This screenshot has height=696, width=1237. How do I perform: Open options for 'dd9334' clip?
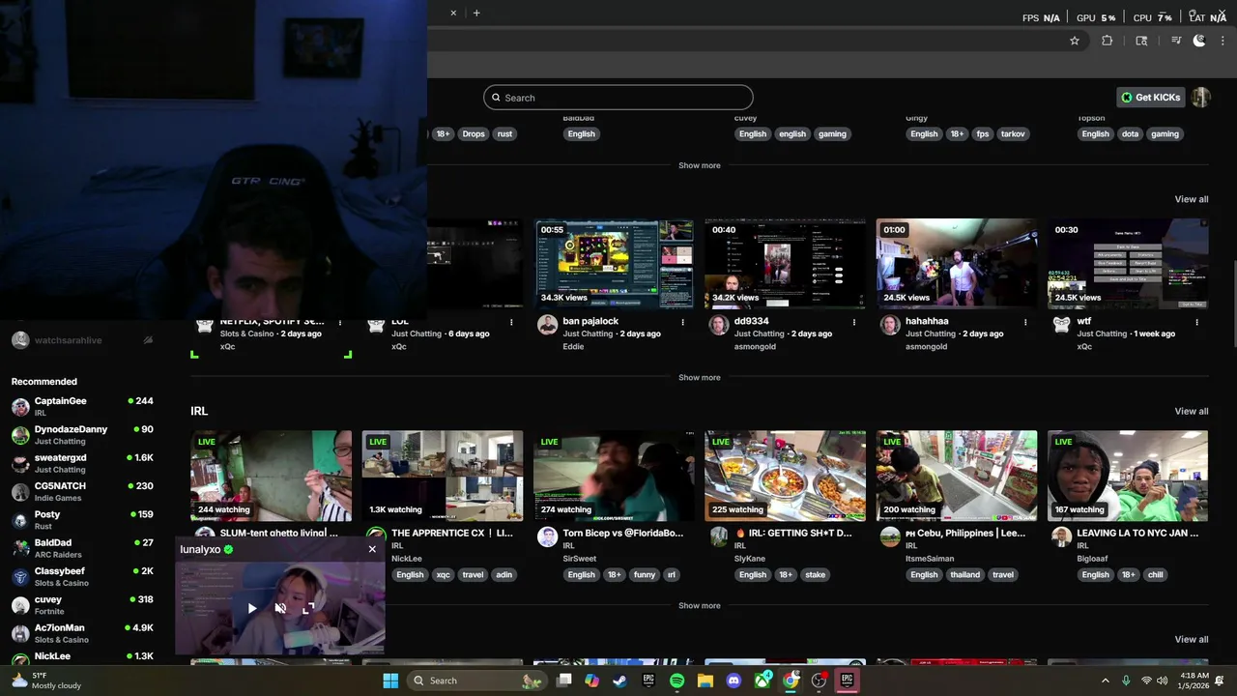point(854,322)
